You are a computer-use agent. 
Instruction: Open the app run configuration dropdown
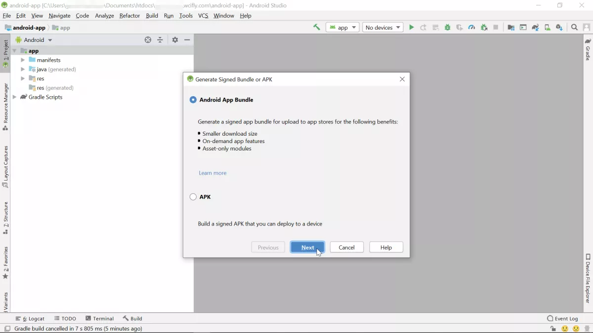342,28
